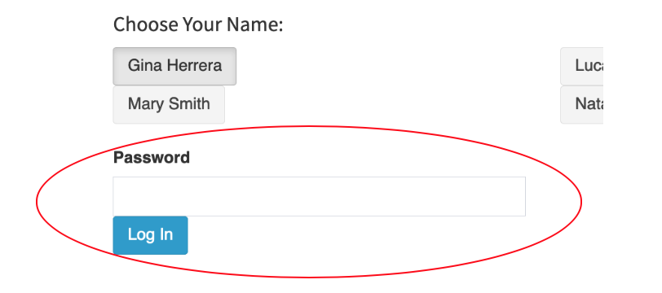
Task: Pick the partially visible Luca name button
Action: [582, 66]
